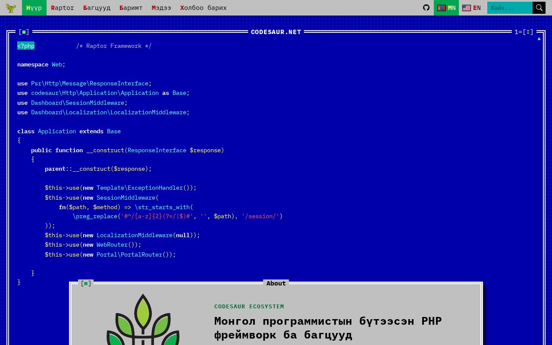Click scrollbar up arrow in CODESAUR.NET window
Viewport: 552px width, 345px height.
point(539,39)
